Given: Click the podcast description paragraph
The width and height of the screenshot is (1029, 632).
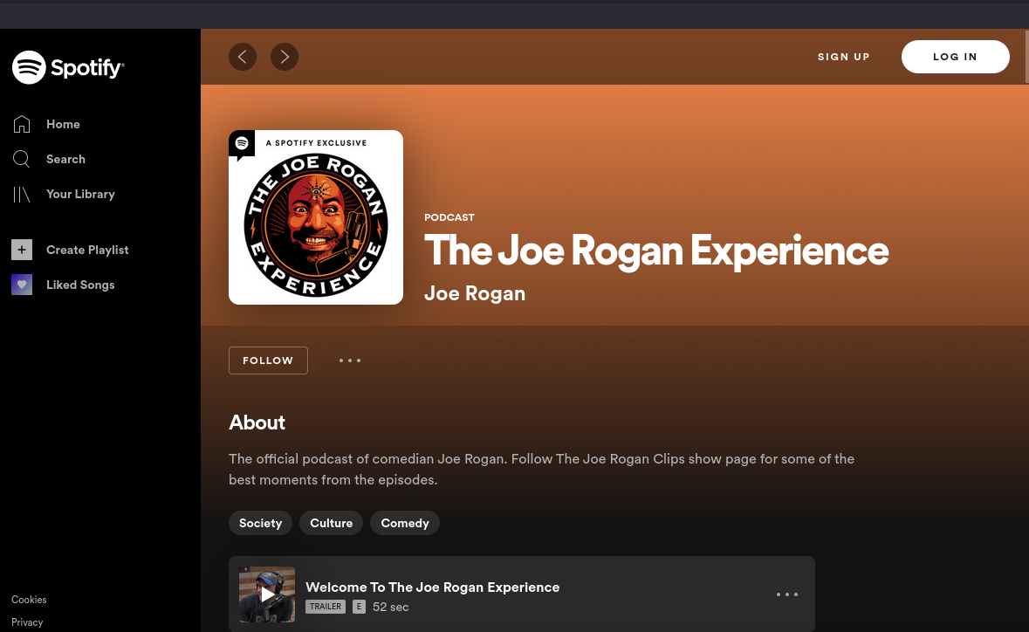Looking at the screenshot, I should coord(541,470).
